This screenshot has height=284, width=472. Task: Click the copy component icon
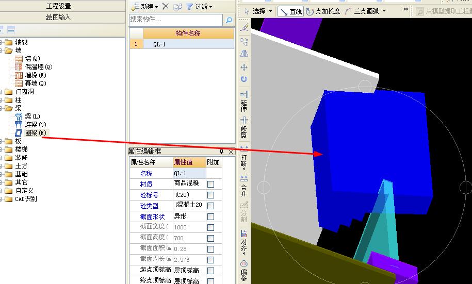(x=177, y=7)
